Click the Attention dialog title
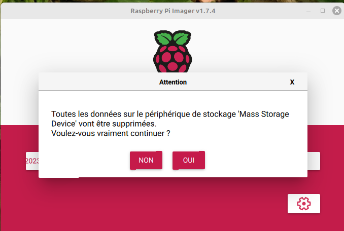 [173, 82]
